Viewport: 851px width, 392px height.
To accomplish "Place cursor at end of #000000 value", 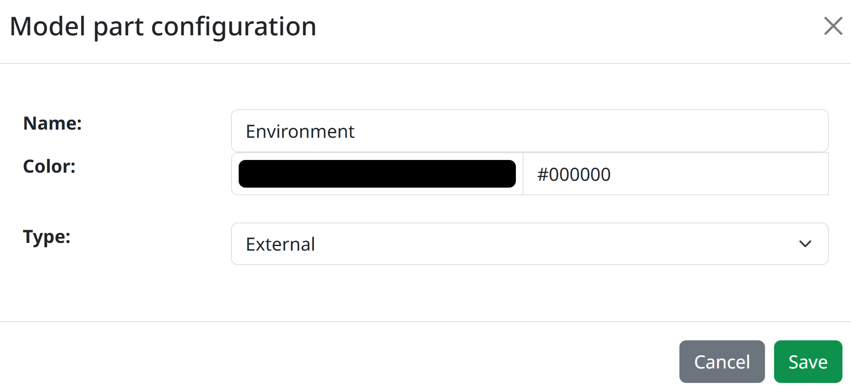I will [611, 174].
